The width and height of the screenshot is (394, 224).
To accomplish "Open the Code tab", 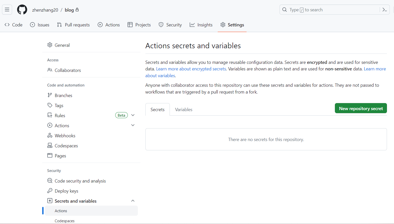I will [14, 25].
